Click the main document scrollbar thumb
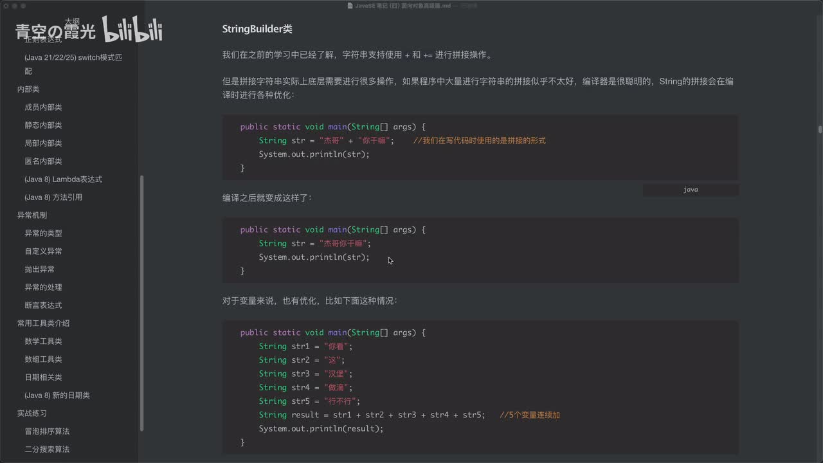Screen dimensions: 823x463 (x=820, y=129)
